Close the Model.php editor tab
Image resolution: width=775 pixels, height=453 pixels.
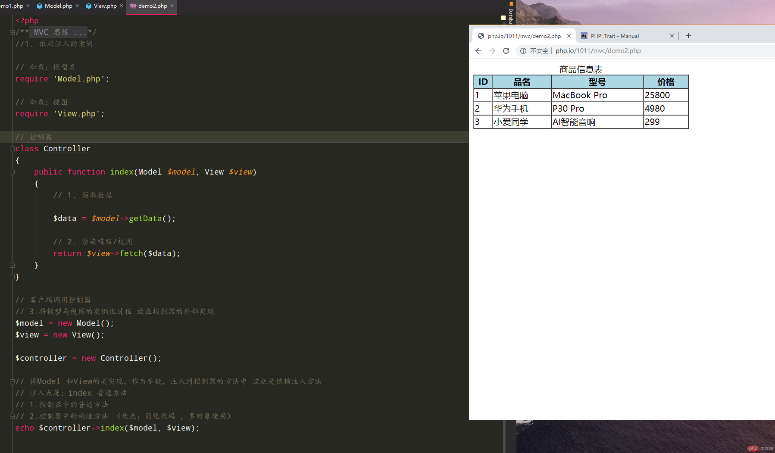click(x=77, y=6)
